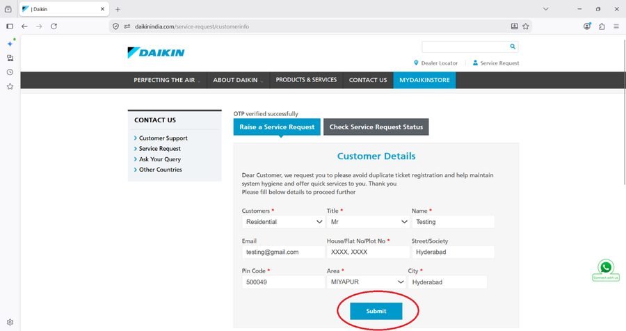Viewport: 626px width, 331px height.
Task: Toggle the browser sidebar icon
Action: click(x=10, y=26)
